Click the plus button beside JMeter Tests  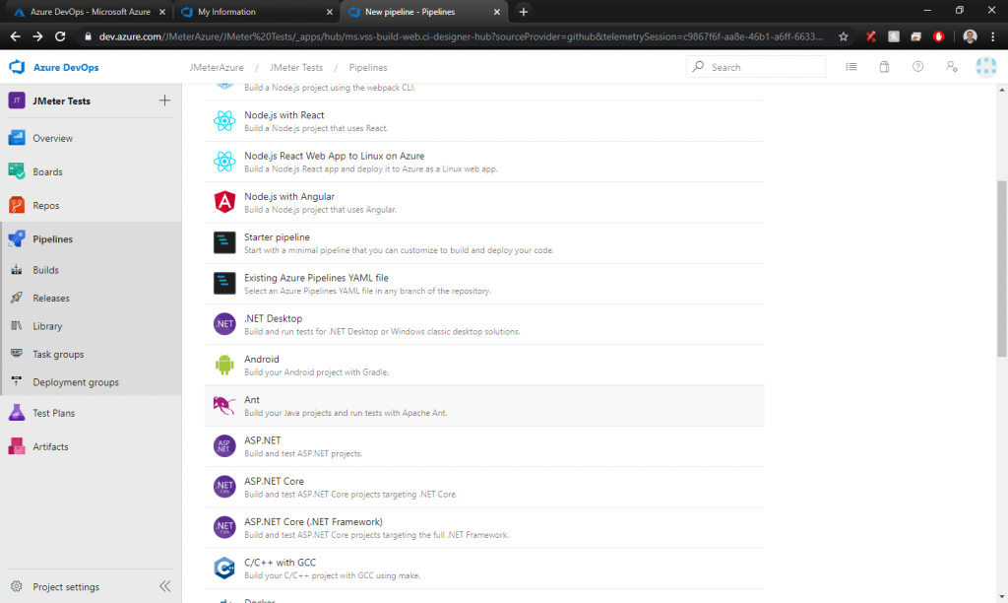click(164, 100)
